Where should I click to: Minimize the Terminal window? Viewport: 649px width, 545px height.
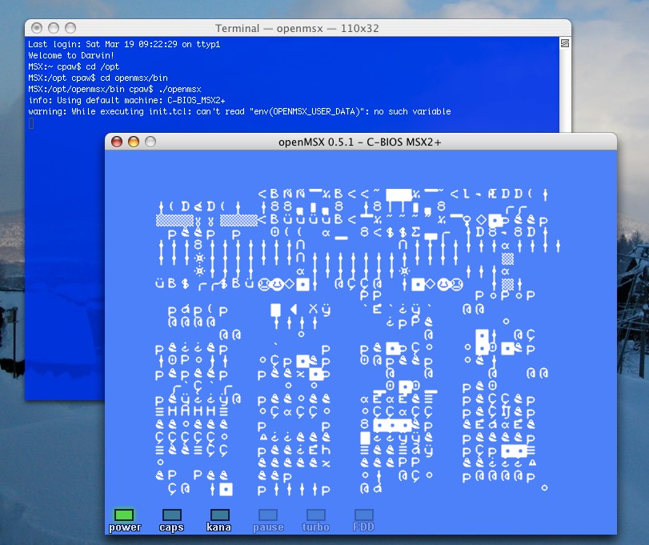tap(54, 28)
